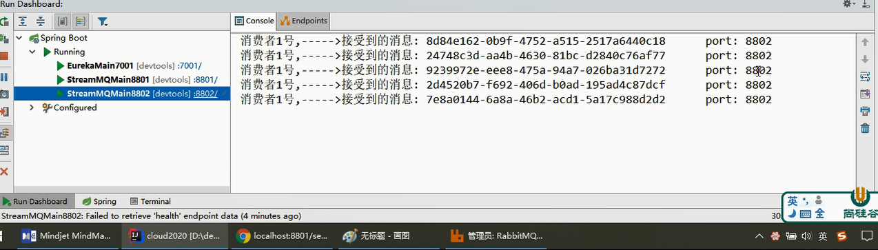Open the Spring tool window tab
Image resolution: width=878 pixels, height=250 pixels.
point(99,201)
